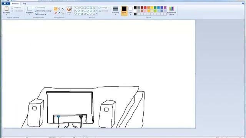Expand the Вставить paste dropdown arrow
Screen dimensions: 246x138
[7, 15]
